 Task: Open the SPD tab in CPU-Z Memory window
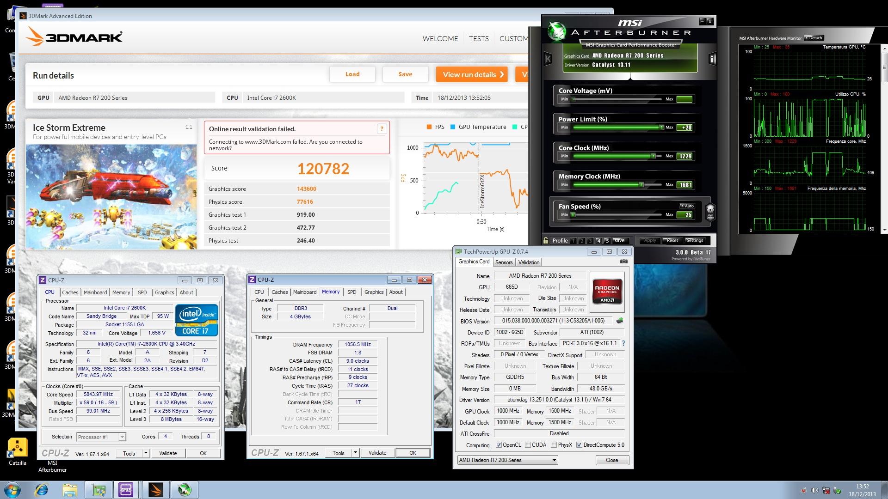pos(352,292)
